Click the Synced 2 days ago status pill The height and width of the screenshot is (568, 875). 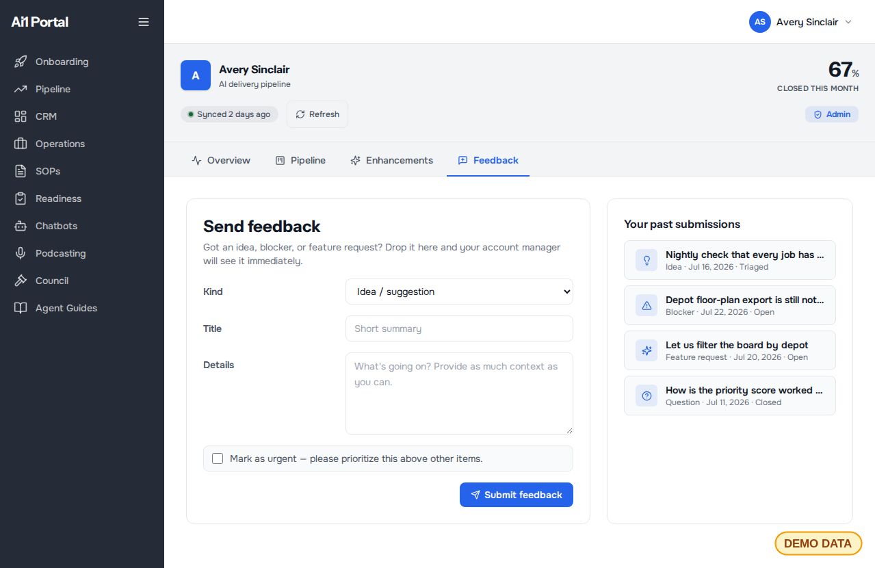[x=229, y=114]
